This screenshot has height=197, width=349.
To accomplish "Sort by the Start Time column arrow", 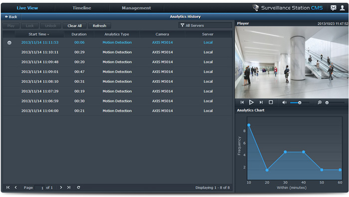I will (48, 34).
